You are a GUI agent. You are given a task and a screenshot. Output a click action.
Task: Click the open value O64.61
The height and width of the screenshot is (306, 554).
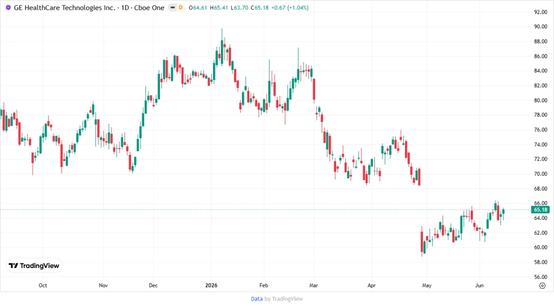click(x=198, y=8)
